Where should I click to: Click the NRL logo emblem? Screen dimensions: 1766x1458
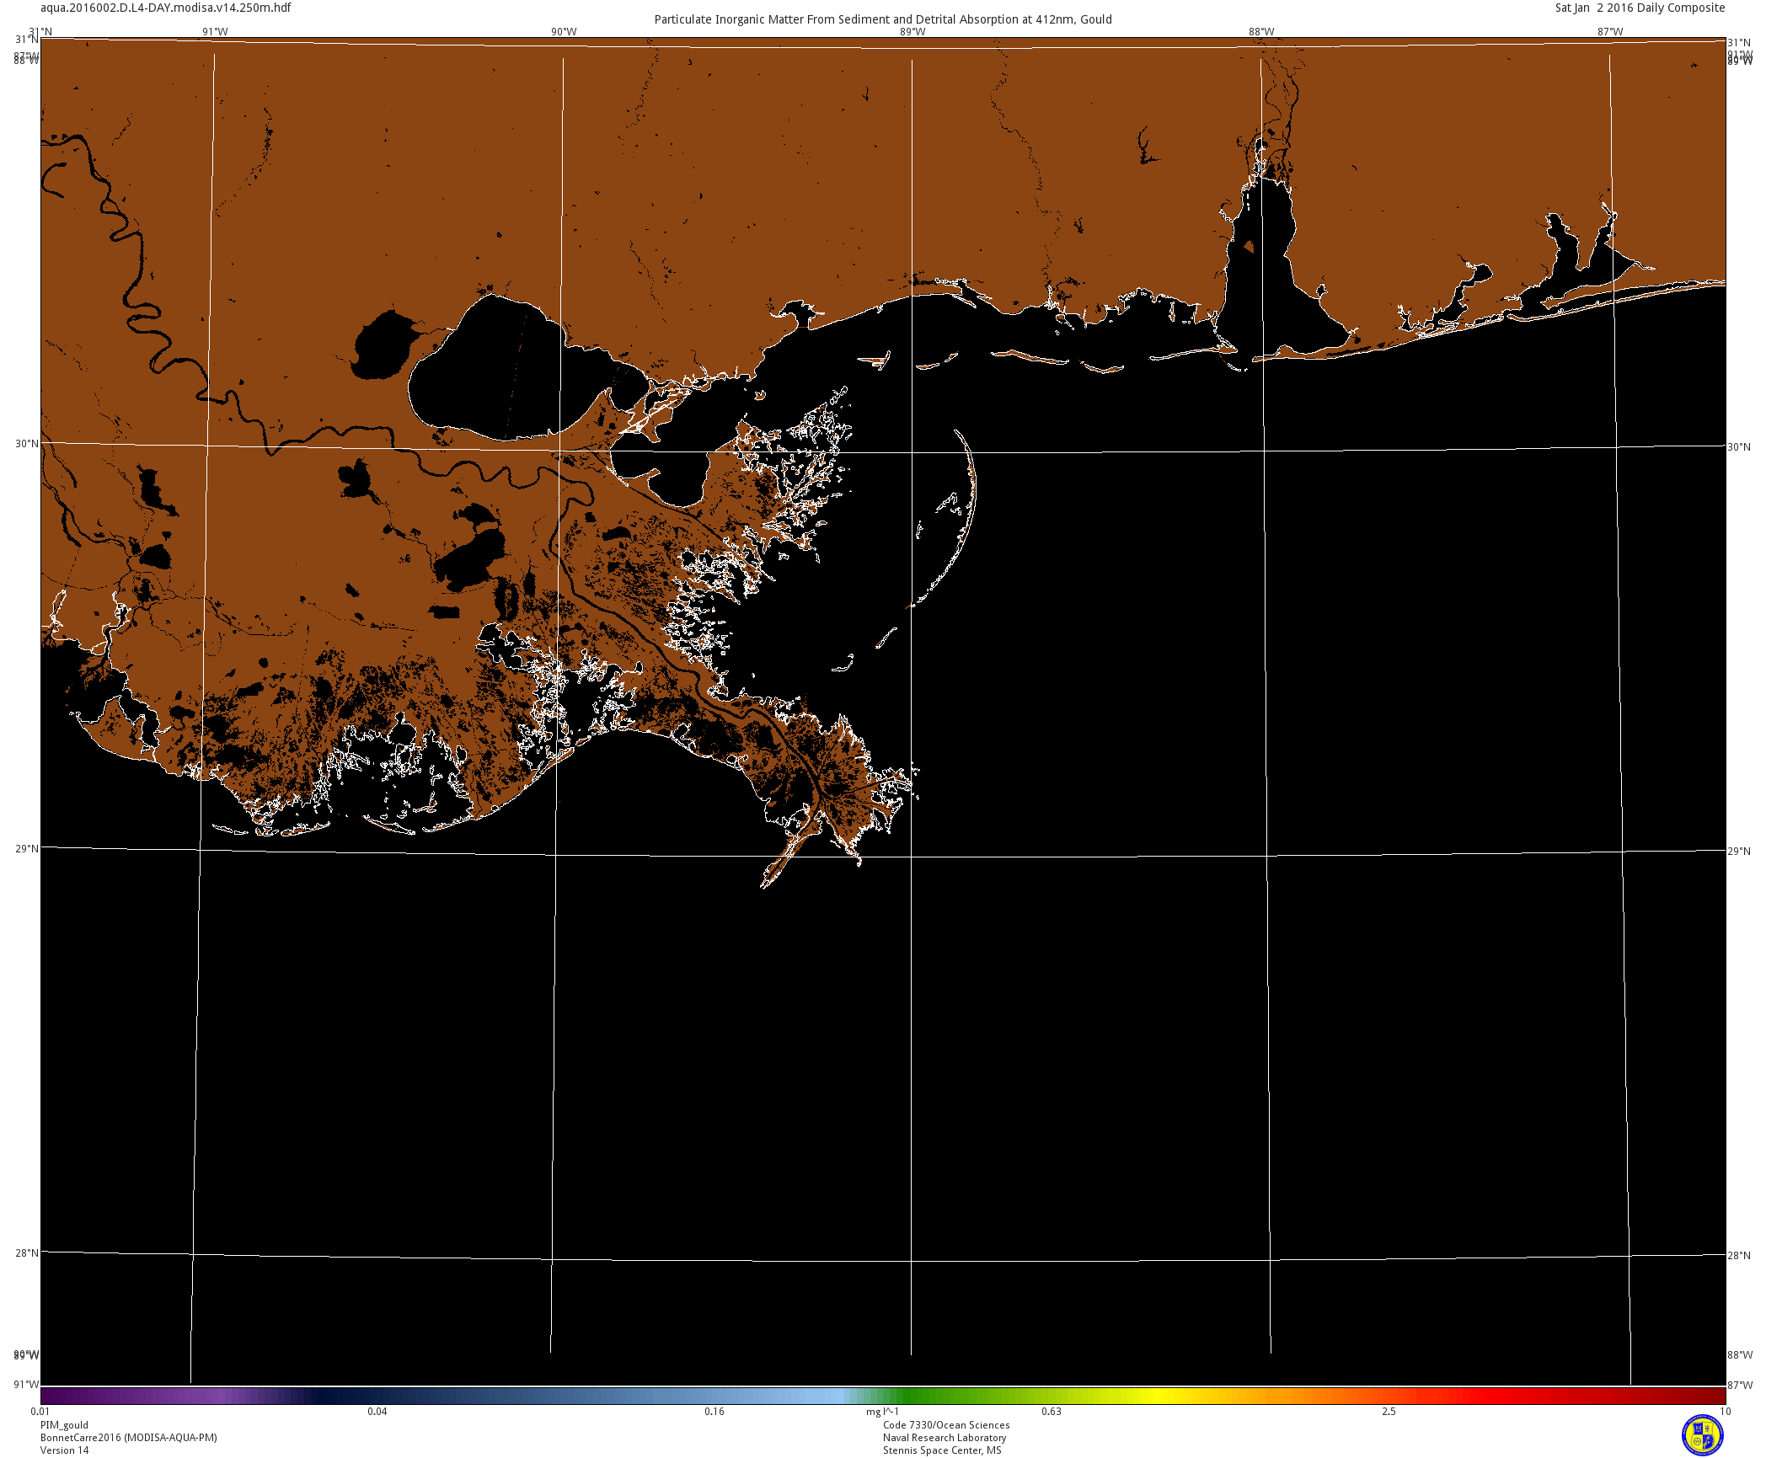pos(1702,1434)
